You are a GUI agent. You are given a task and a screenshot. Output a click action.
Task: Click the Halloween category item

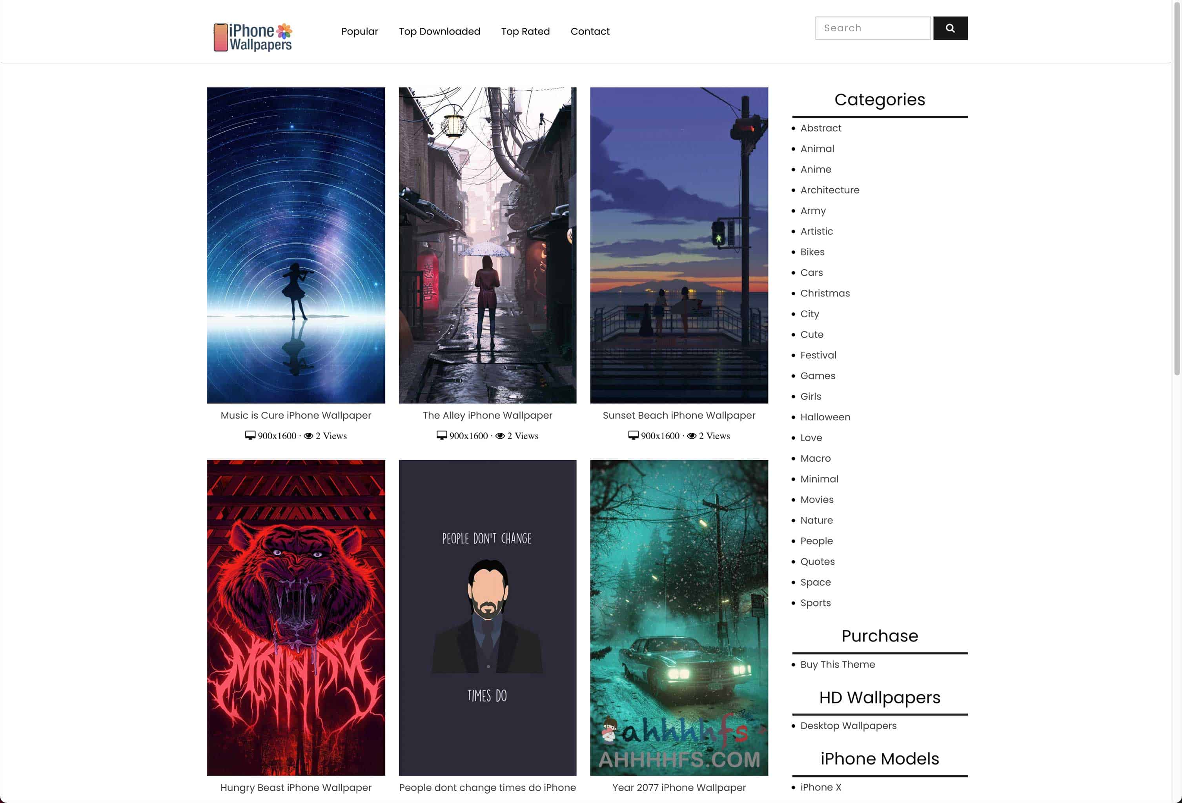(x=825, y=417)
